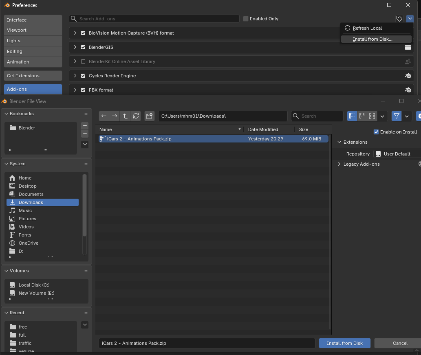Select iCars 2 - Animations Pack.zip file
The width and height of the screenshot is (421, 355).
[139, 139]
